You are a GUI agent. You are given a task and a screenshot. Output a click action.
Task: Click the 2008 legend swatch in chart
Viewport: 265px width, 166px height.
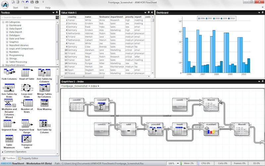(214, 19)
